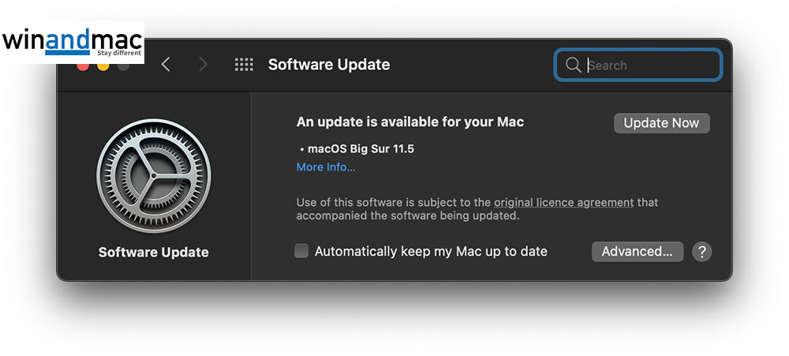This screenshot has height=356, width=789.
Task: Show all preferences via grid icon
Action: point(244,65)
